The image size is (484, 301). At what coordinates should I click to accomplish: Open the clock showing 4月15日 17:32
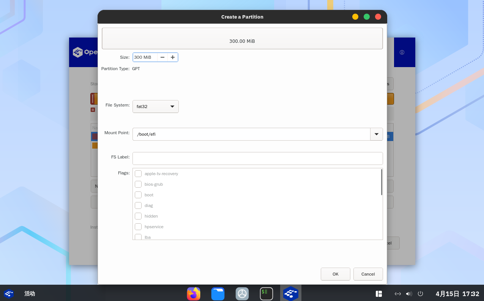coord(457,293)
